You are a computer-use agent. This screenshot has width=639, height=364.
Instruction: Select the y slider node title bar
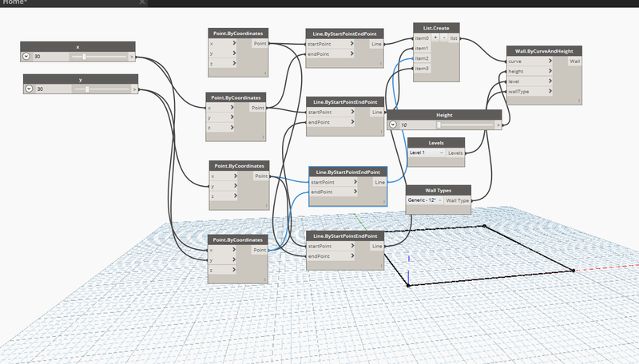pos(81,79)
